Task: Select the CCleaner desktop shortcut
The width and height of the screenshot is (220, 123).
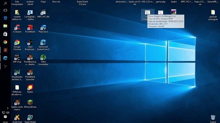Action: pos(17,29)
